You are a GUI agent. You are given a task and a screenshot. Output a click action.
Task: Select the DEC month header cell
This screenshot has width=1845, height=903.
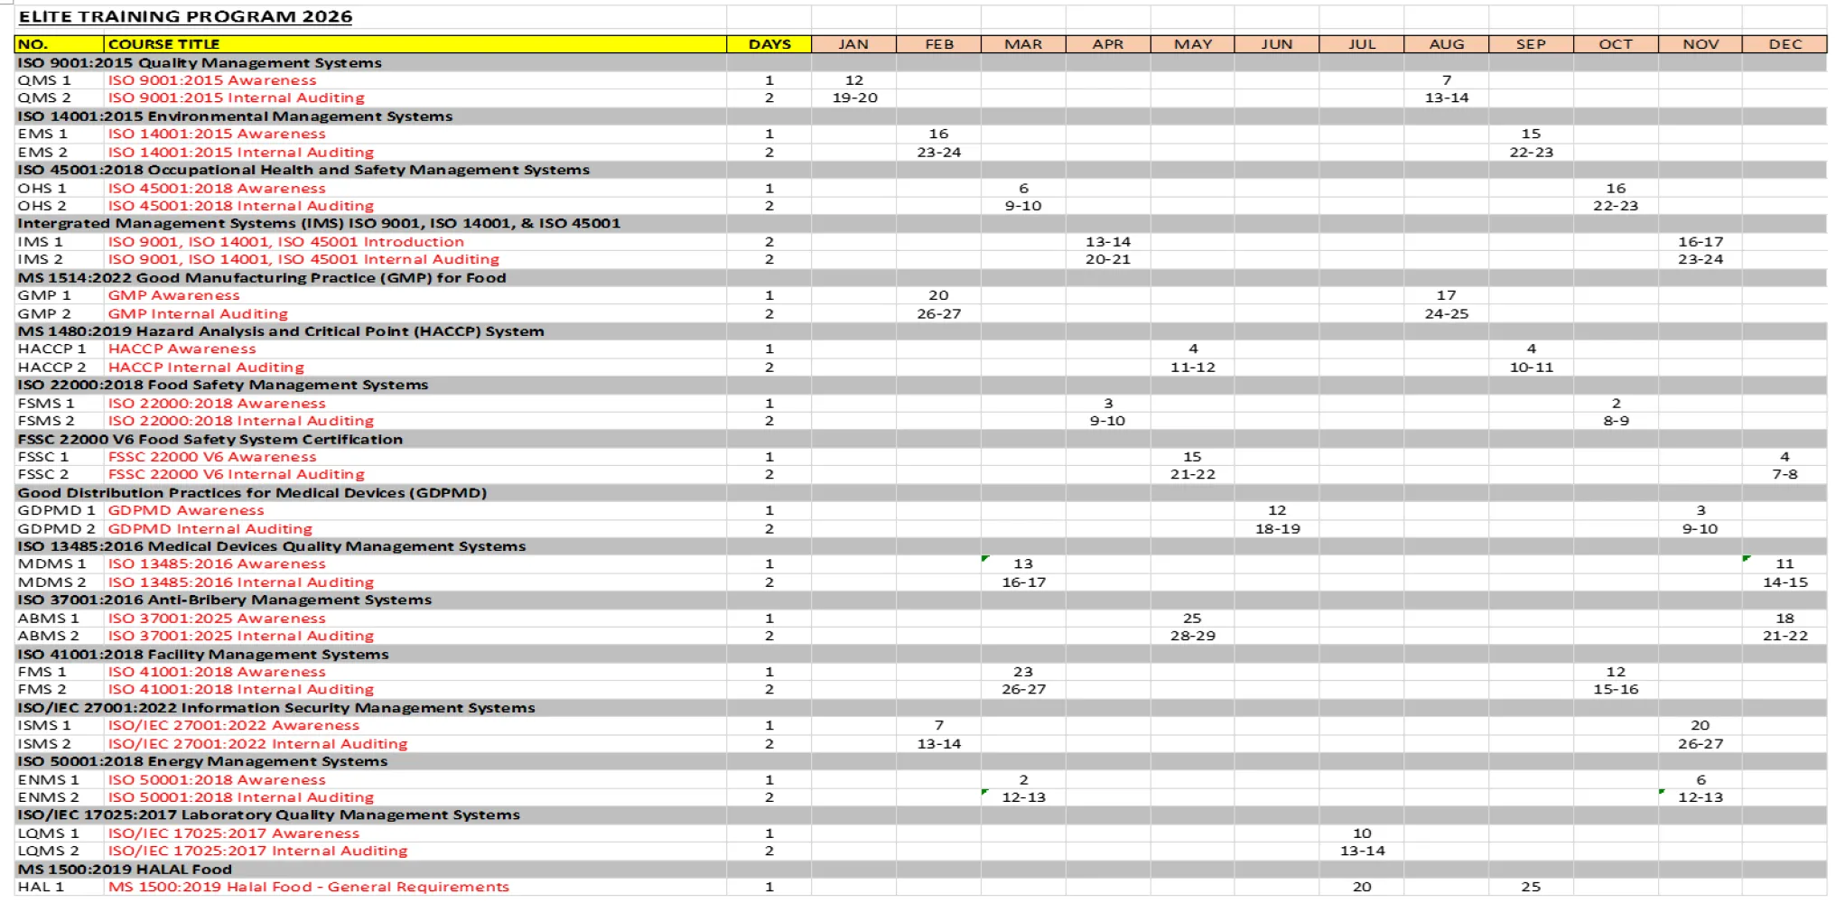click(1784, 43)
